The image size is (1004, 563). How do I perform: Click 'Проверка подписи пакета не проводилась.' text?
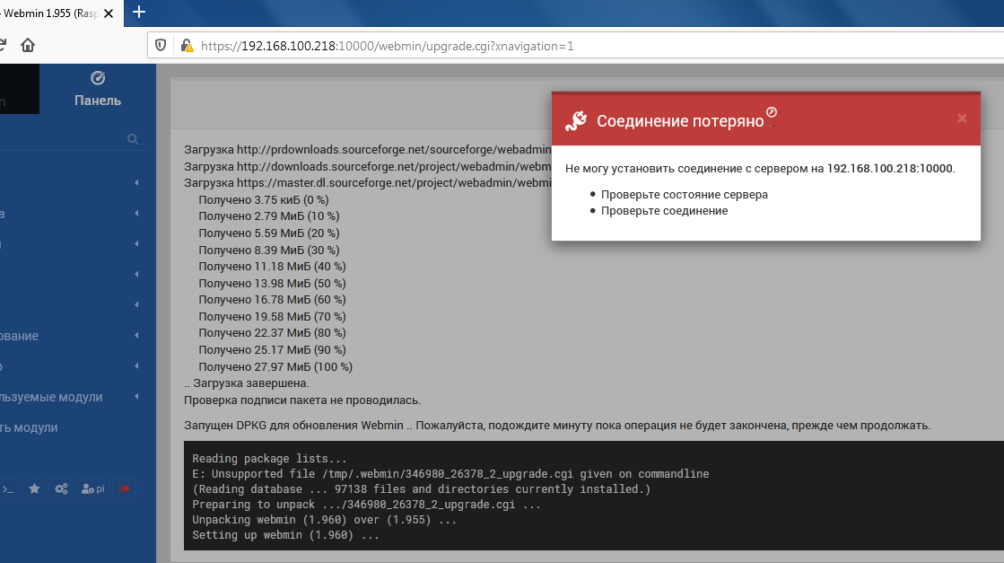[302, 400]
